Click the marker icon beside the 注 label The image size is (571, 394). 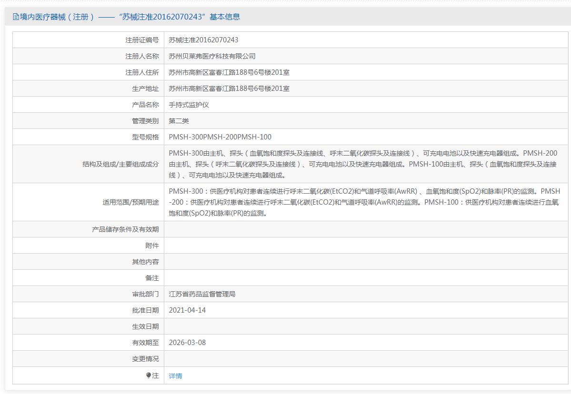click(149, 375)
